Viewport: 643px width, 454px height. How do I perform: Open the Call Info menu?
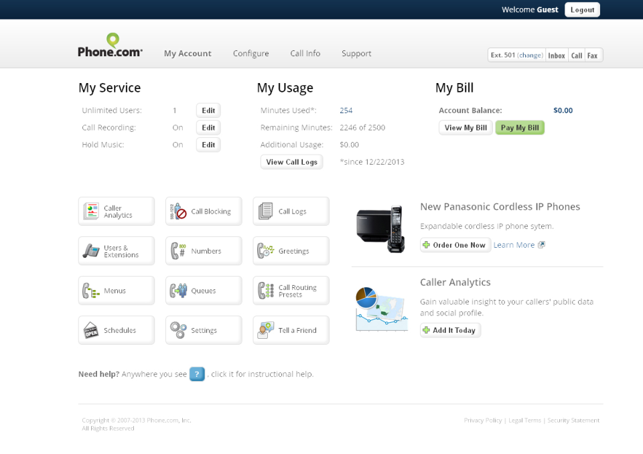tap(305, 54)
